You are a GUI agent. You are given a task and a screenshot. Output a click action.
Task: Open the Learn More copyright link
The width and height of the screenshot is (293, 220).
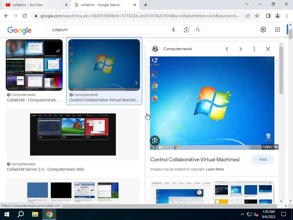point(215,169)
